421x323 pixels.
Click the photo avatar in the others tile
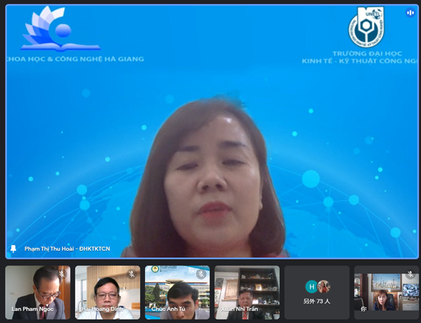click(324, 287)
